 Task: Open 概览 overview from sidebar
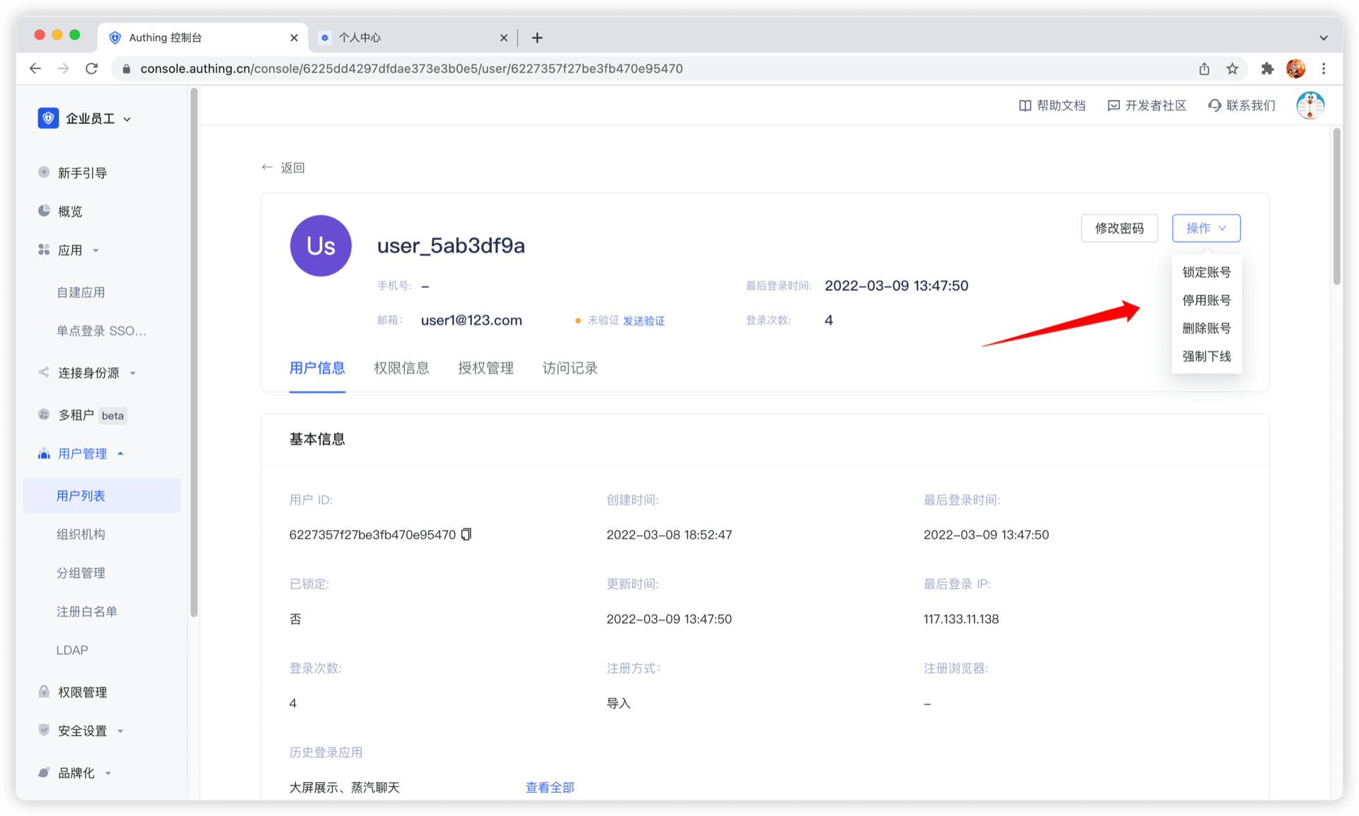69,211
